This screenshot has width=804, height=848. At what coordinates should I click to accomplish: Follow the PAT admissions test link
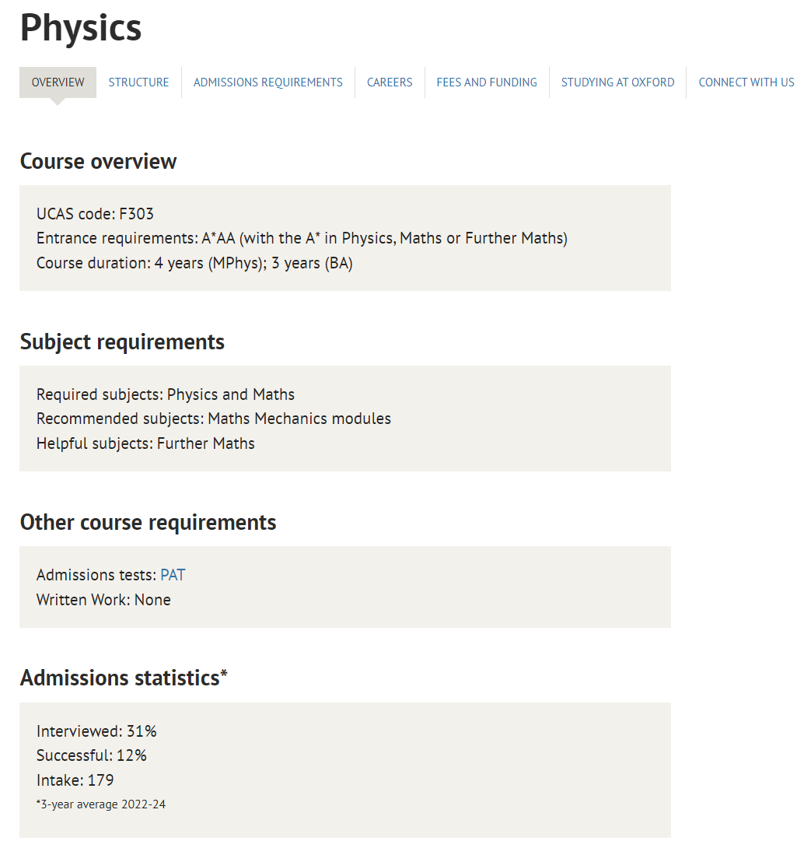tap(173, 575)
